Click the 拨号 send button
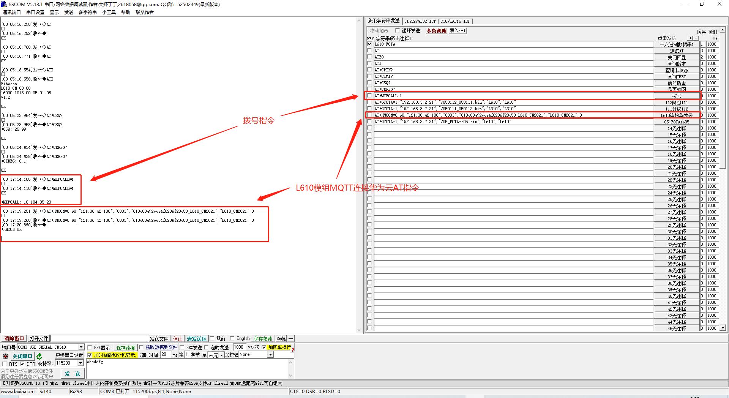Viewport: 729px width, 398px height. [x=677, y=96]
